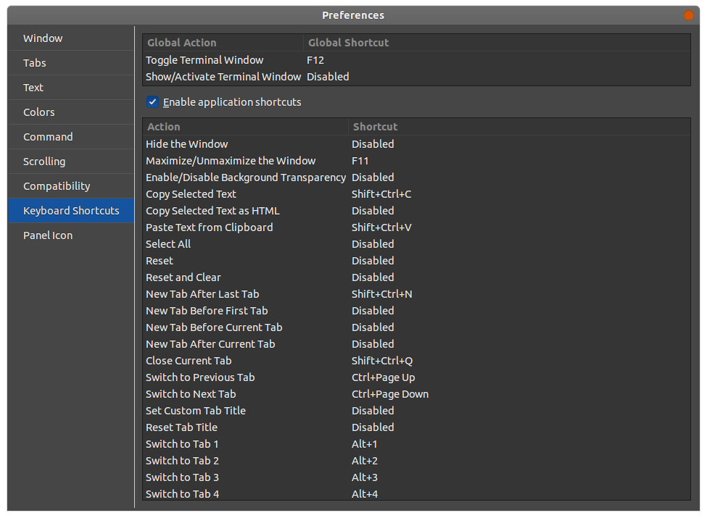Select New Tab Before Current Tab
Image resolution: width=707 pixels, height=518 pixels.
(x=214, y=327)
